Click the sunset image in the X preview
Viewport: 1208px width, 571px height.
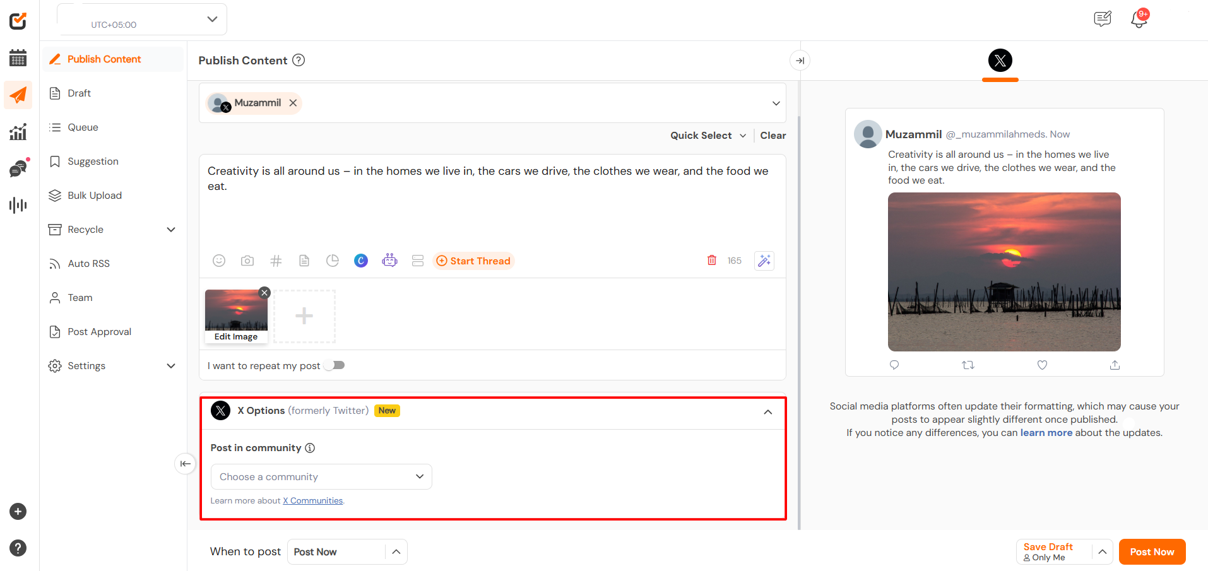point(1004,272)
